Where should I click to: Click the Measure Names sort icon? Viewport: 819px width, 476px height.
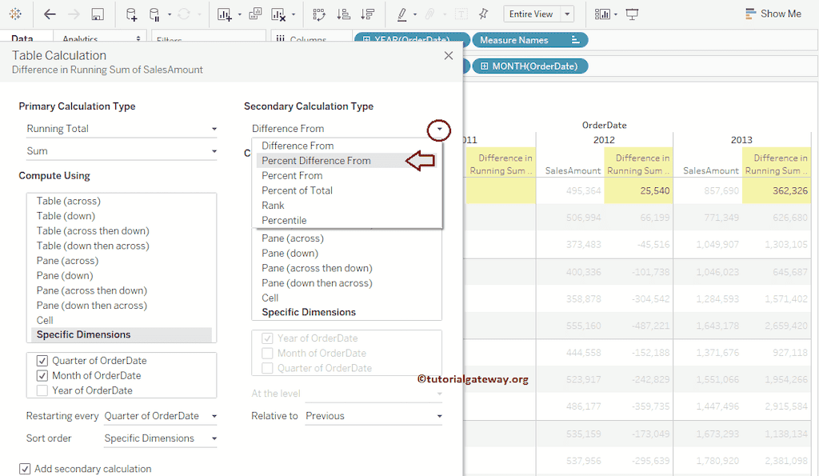click(575, 40)
